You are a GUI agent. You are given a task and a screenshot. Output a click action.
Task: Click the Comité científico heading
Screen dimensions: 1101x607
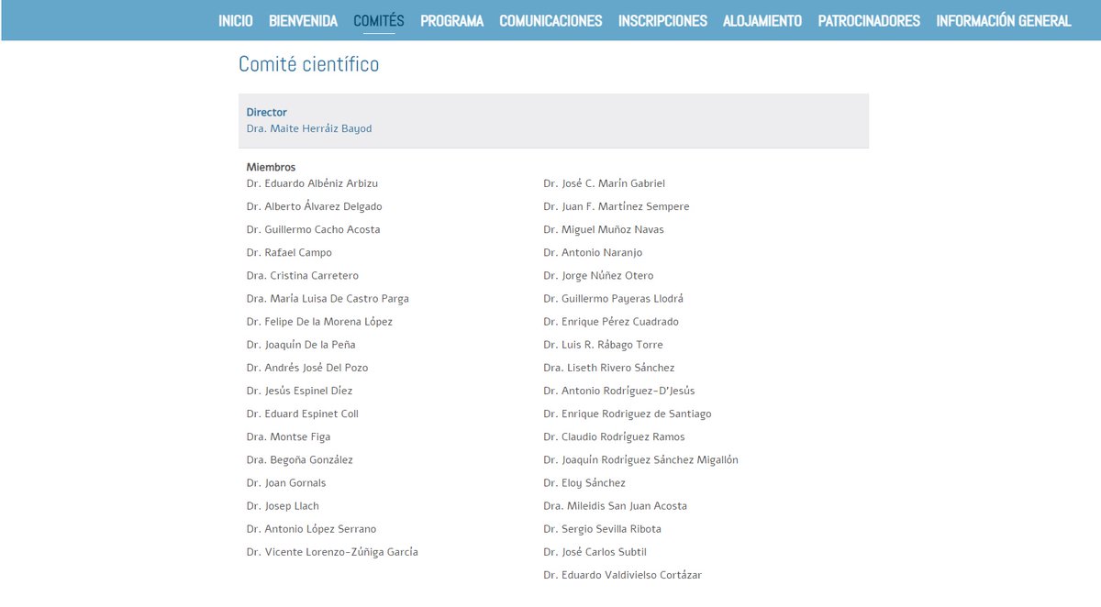point(308,64)
